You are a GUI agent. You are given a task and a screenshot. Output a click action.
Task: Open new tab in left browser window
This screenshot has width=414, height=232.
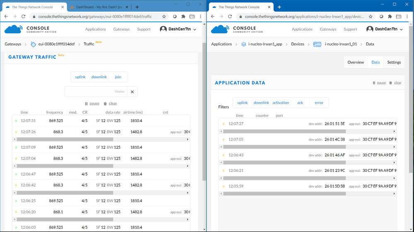(x=137, y=7)
